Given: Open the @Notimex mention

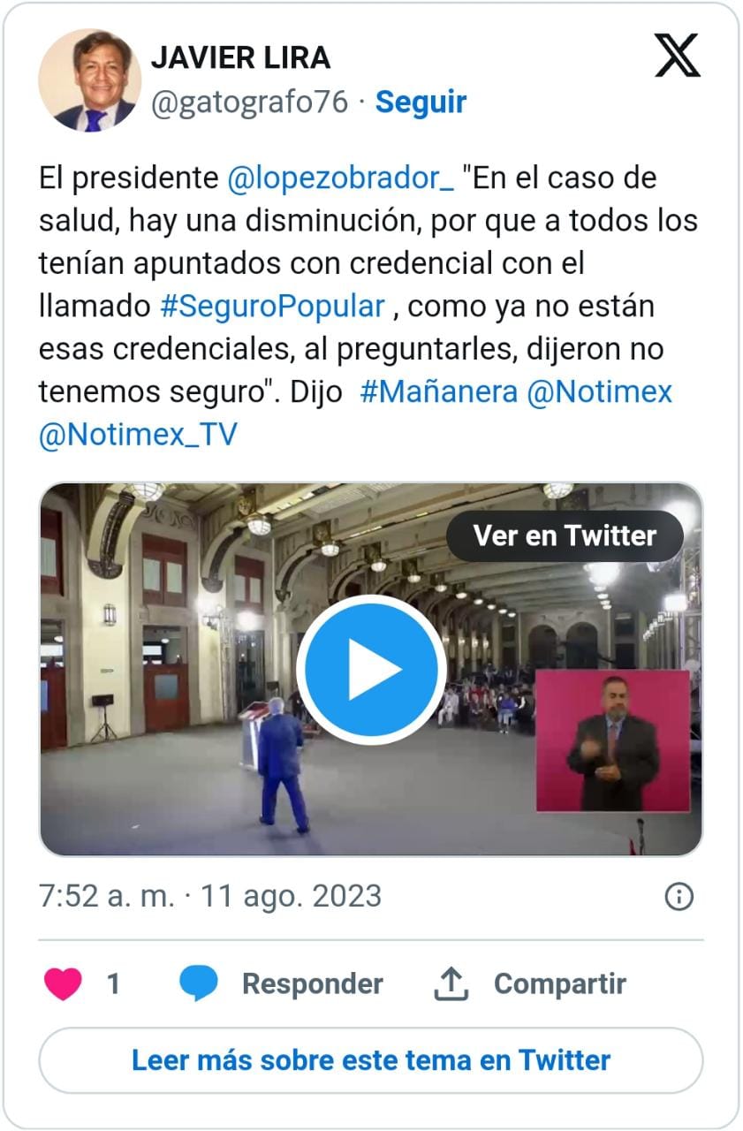Looking at the screenshot, I should (x=600, y=391).
